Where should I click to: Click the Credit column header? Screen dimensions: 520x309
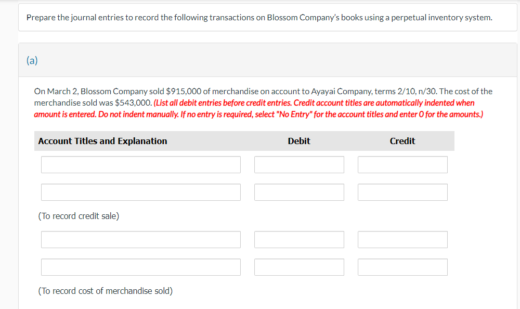[402, 141]
